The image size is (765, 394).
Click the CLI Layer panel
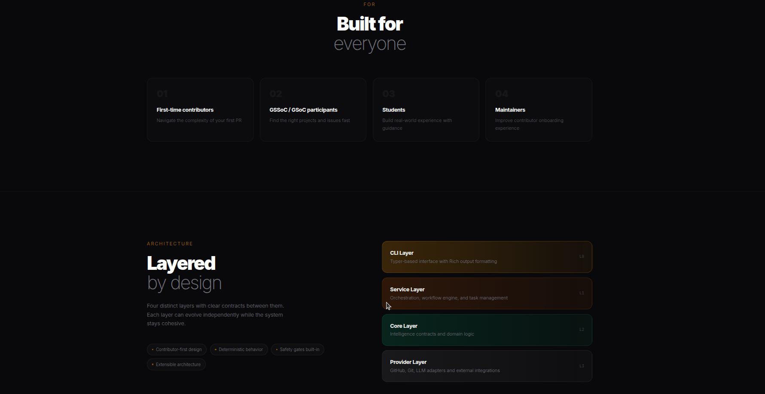(x=487, y=257)
